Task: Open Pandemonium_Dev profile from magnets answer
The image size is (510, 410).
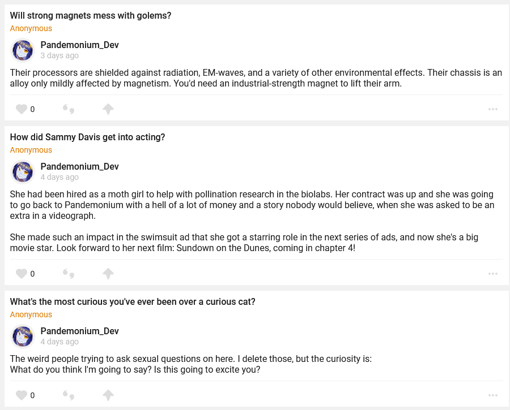Action: 79,45
